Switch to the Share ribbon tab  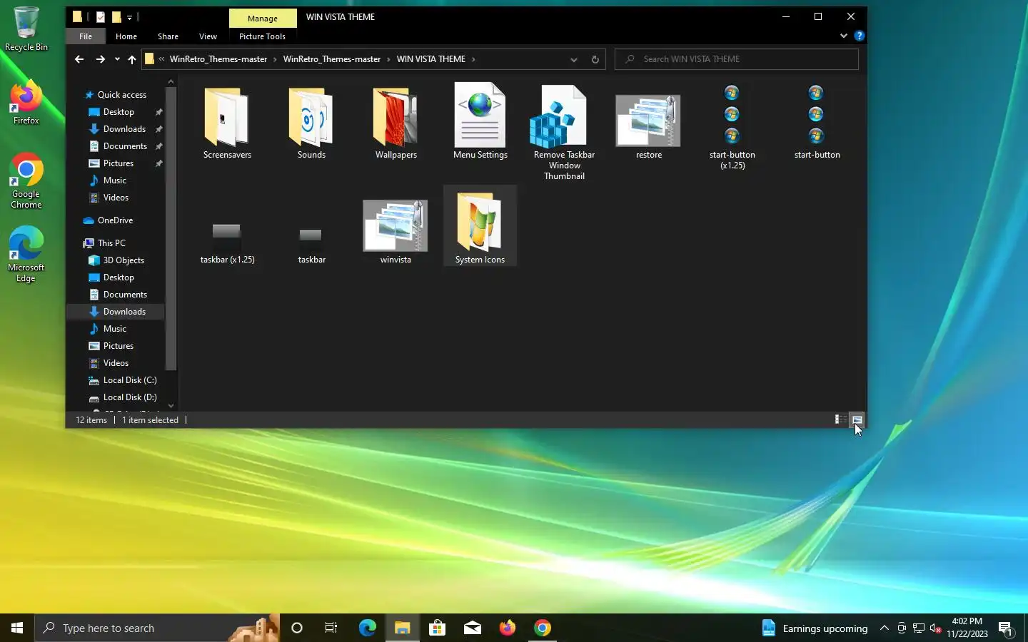(168, 36)
